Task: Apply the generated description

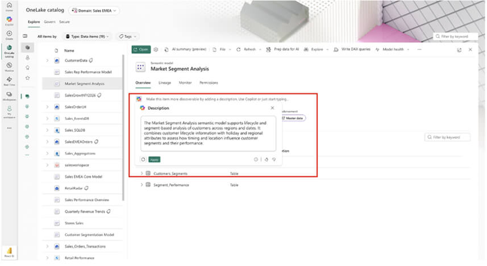Action: [155, 159]
